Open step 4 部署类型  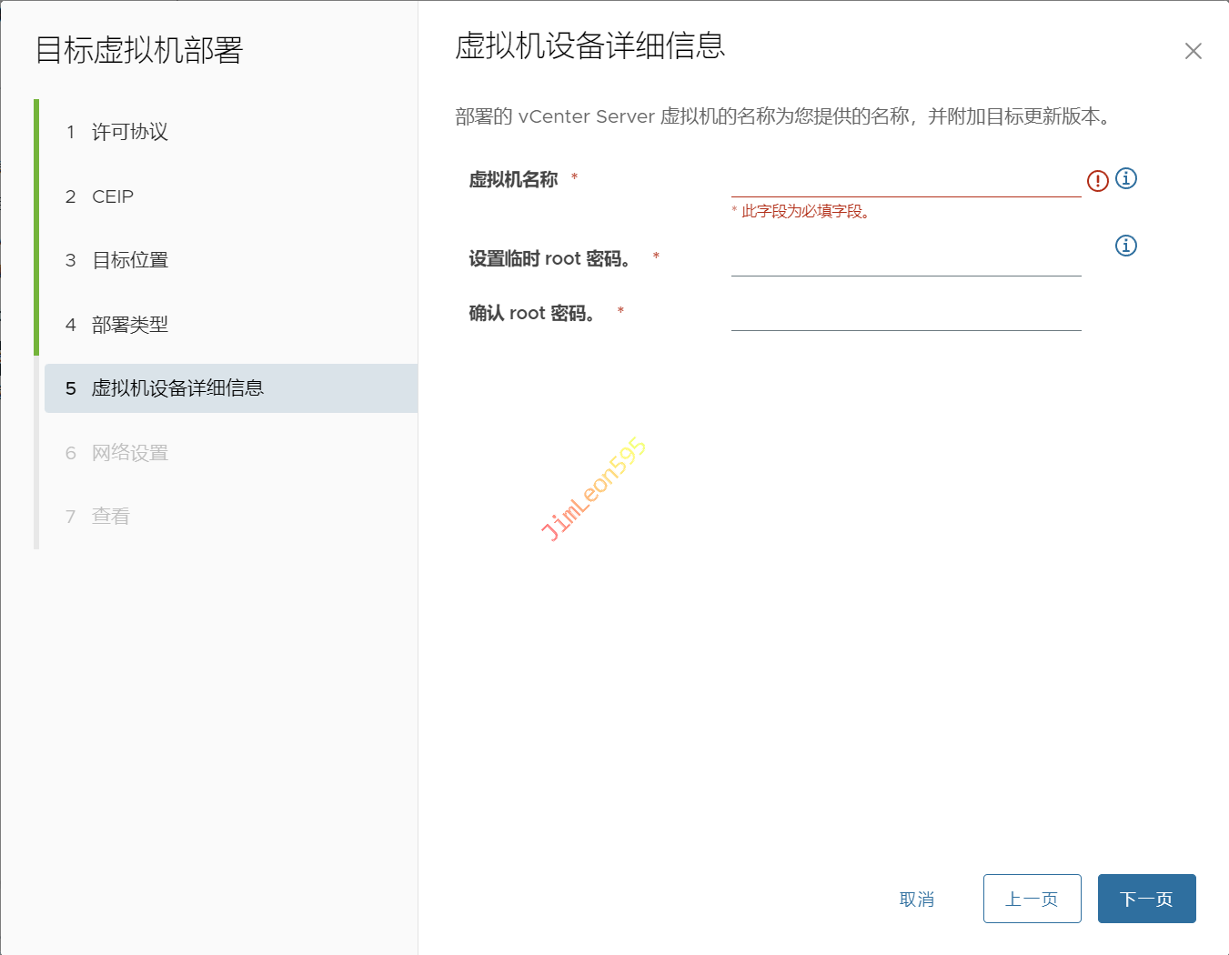pos(129,325)
